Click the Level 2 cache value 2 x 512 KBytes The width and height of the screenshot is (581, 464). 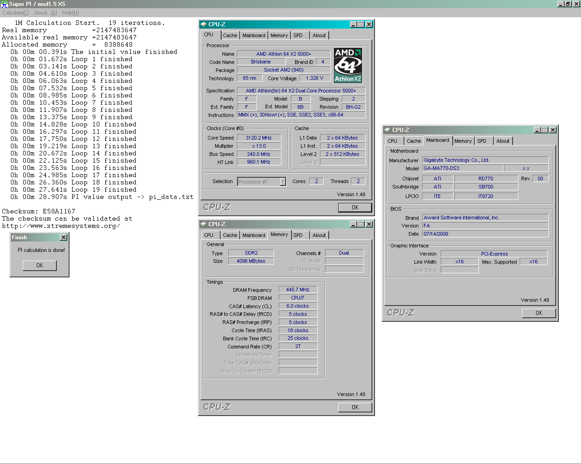tap(342, 155)
